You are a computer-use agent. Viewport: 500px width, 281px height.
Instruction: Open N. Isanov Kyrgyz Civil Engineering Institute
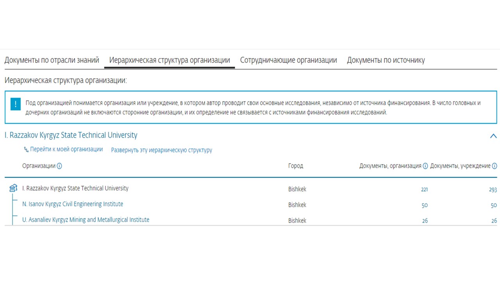(x=73, y=204)
